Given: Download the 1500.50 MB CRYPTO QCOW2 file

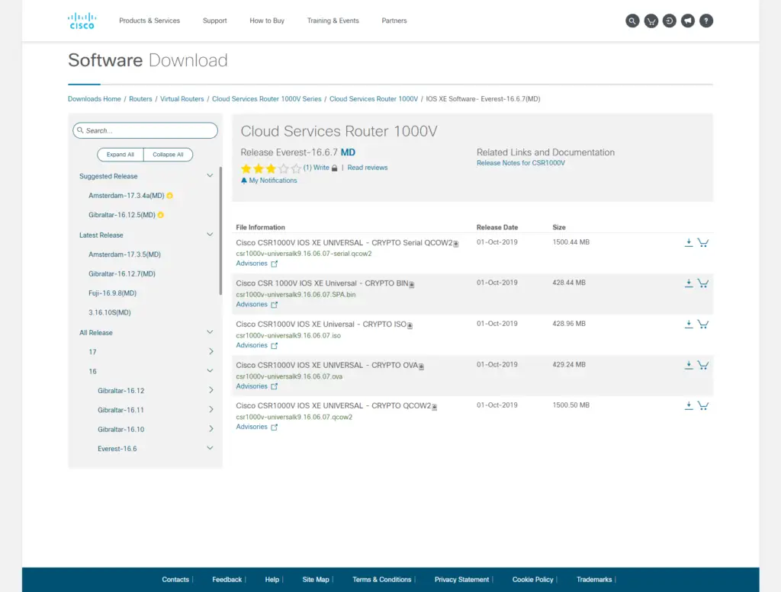Looking at the screenshot, I should [x=689, y=405].
